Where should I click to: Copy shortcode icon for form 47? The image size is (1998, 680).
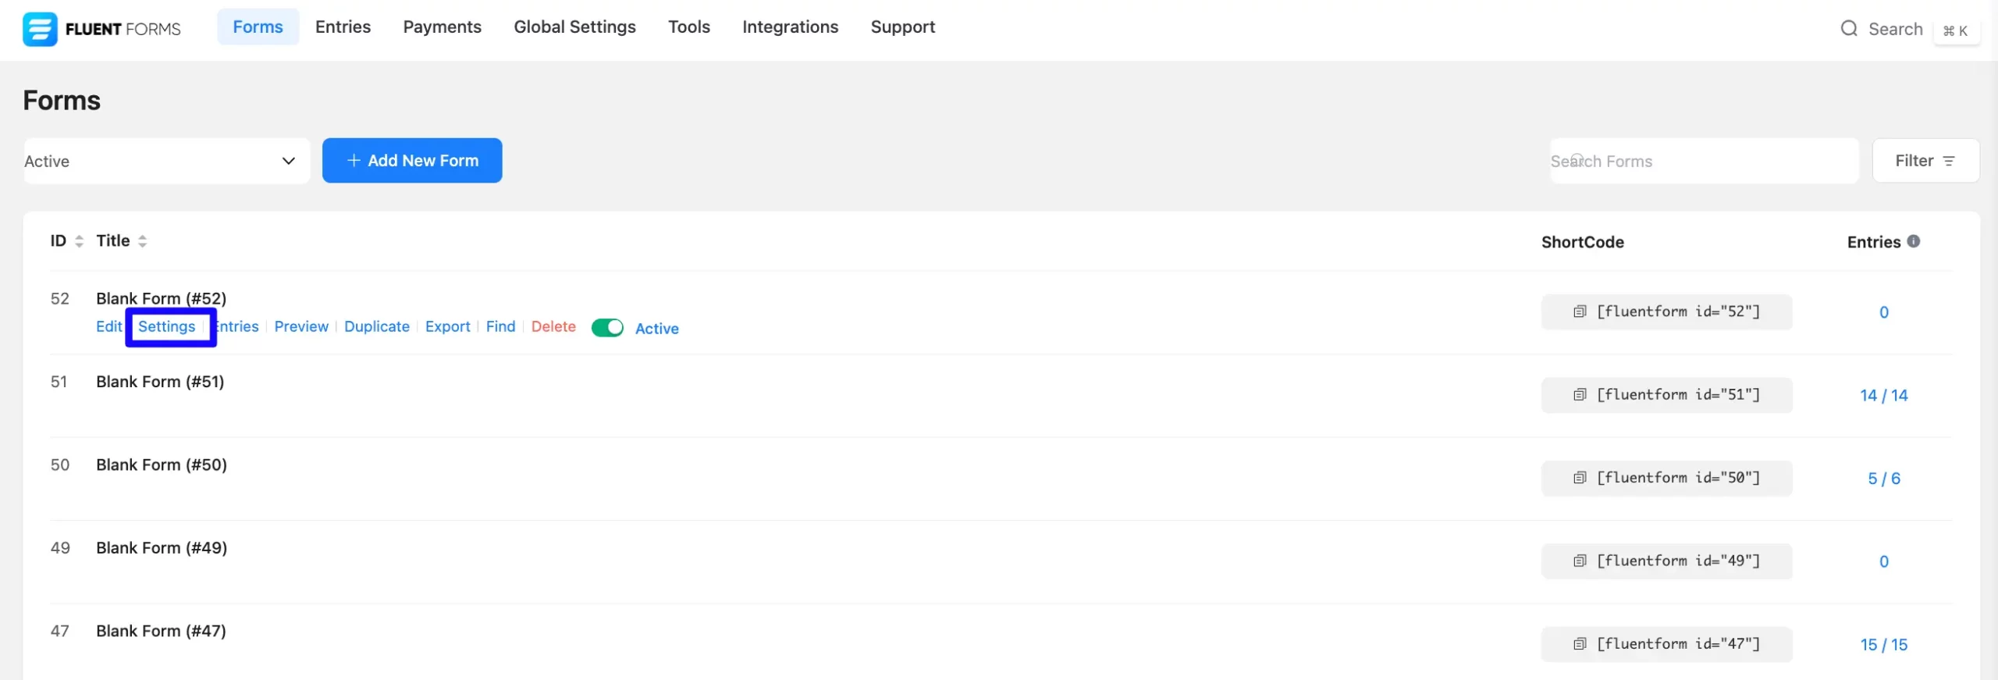[x=1580, y=644]
